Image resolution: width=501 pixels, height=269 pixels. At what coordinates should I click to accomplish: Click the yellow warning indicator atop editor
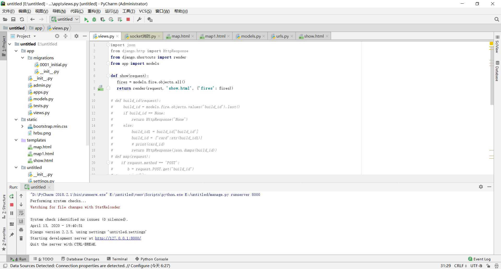[491, 44]
